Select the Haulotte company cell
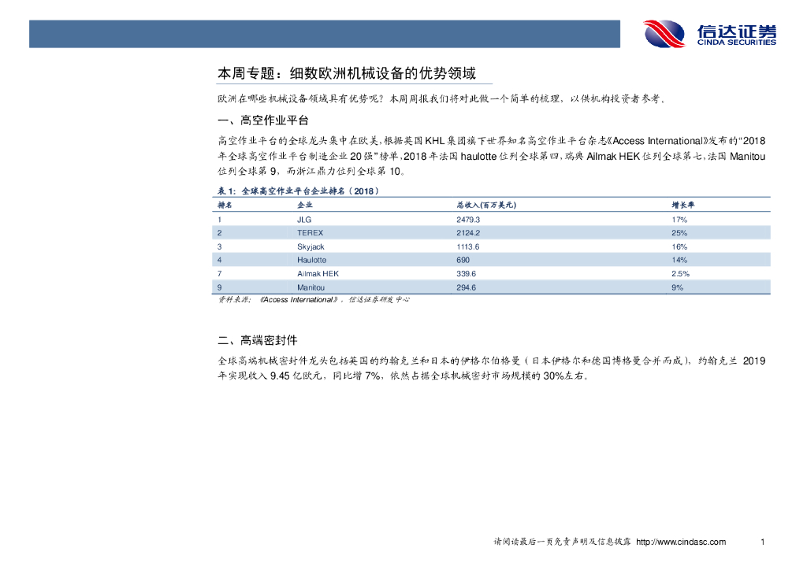This screenshot has width=807, height=570. click(311, 260)
